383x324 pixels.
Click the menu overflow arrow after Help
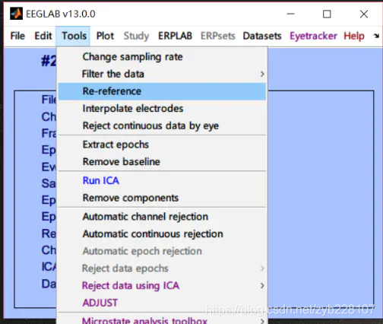pyautogui.click(x=376, y=36)
